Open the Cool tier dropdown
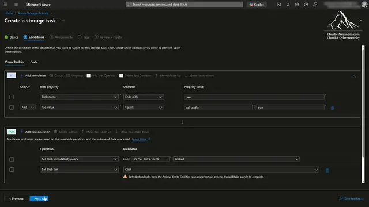This screenshot has height=207, width=369. pyautogui.click(x=221, y=170)
